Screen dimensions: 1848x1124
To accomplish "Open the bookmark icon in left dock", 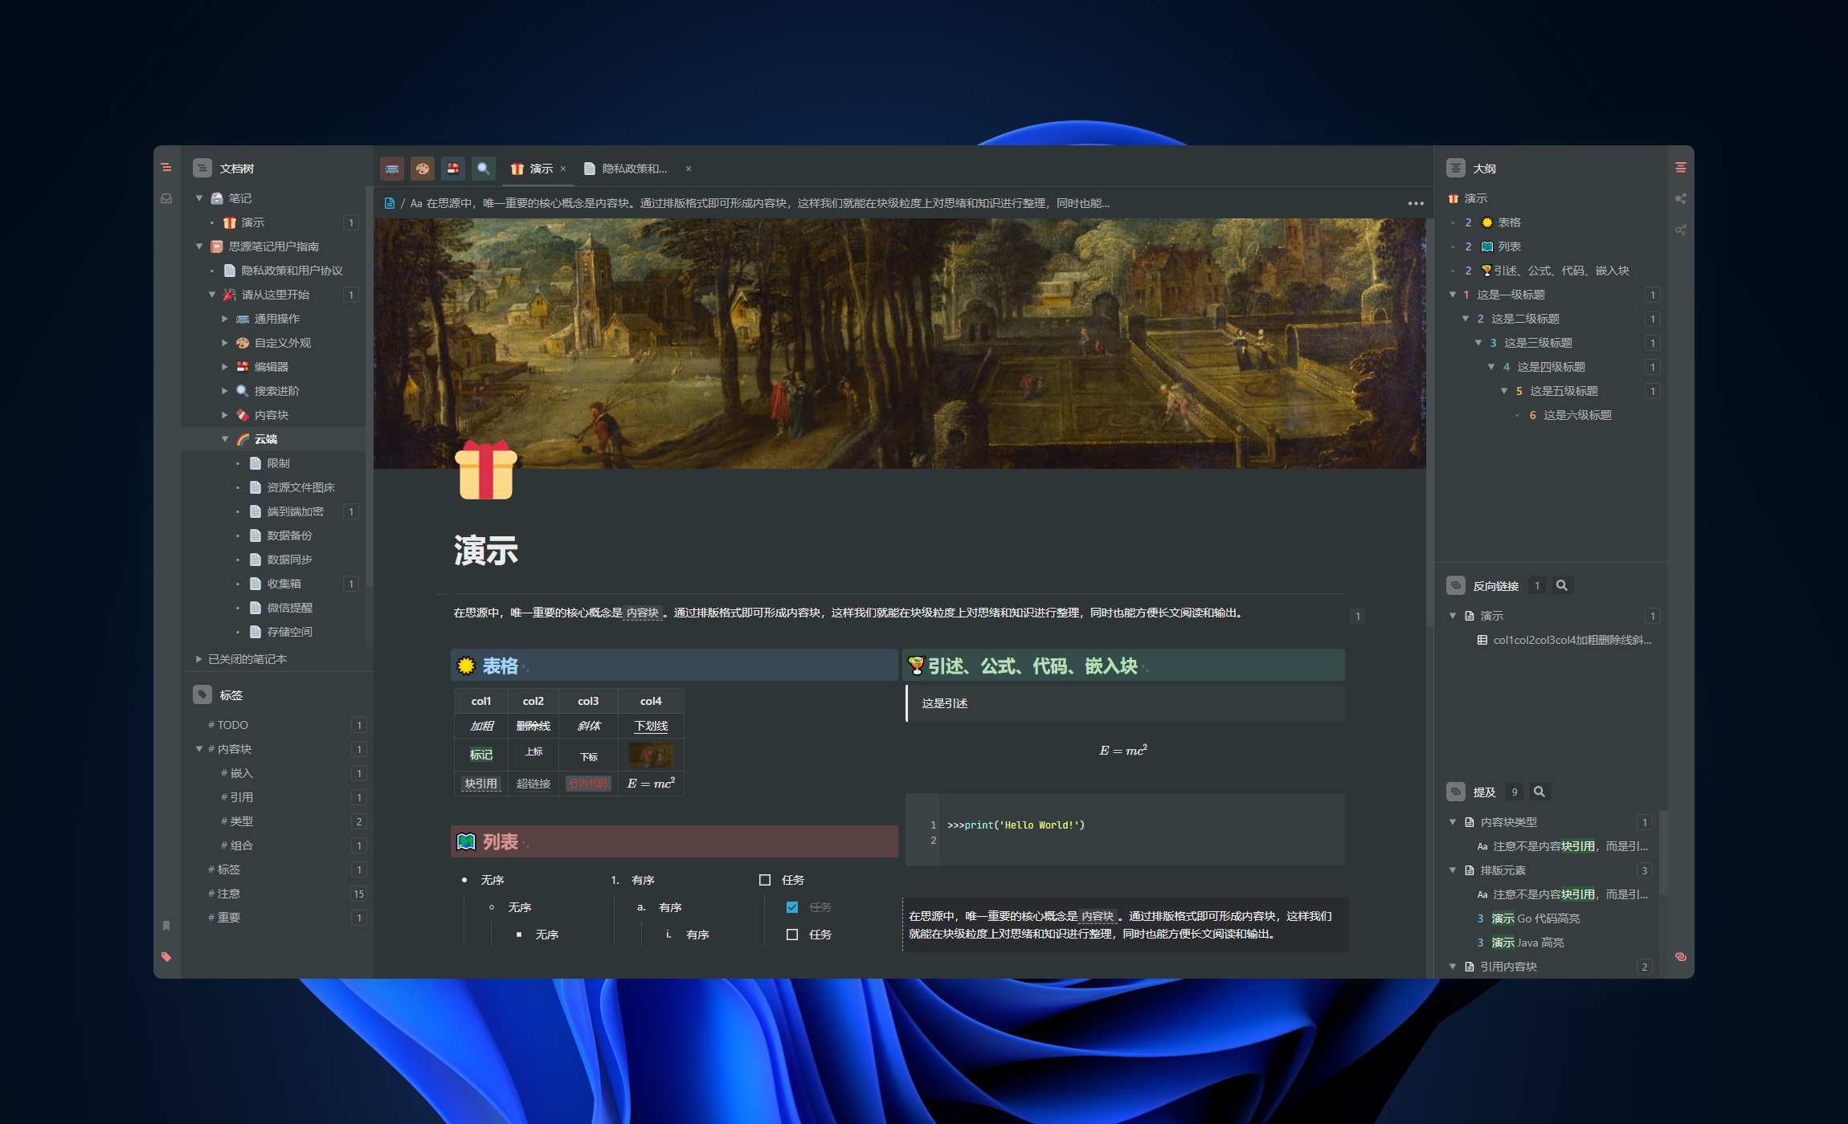I will click(x=166, y=926).
